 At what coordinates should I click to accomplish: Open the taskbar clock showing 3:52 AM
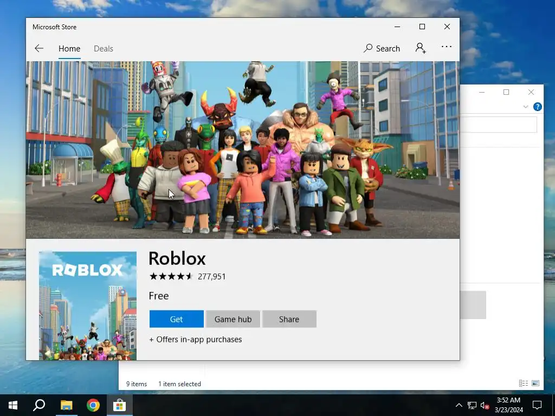(508, 405)
